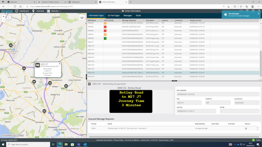This screenshot has height=147, width=262.
Task: Open the Corporate Information link
Action: point(104,140)
